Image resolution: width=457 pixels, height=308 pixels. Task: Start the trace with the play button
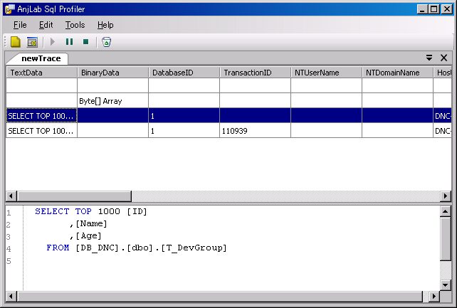coord(53,42)
